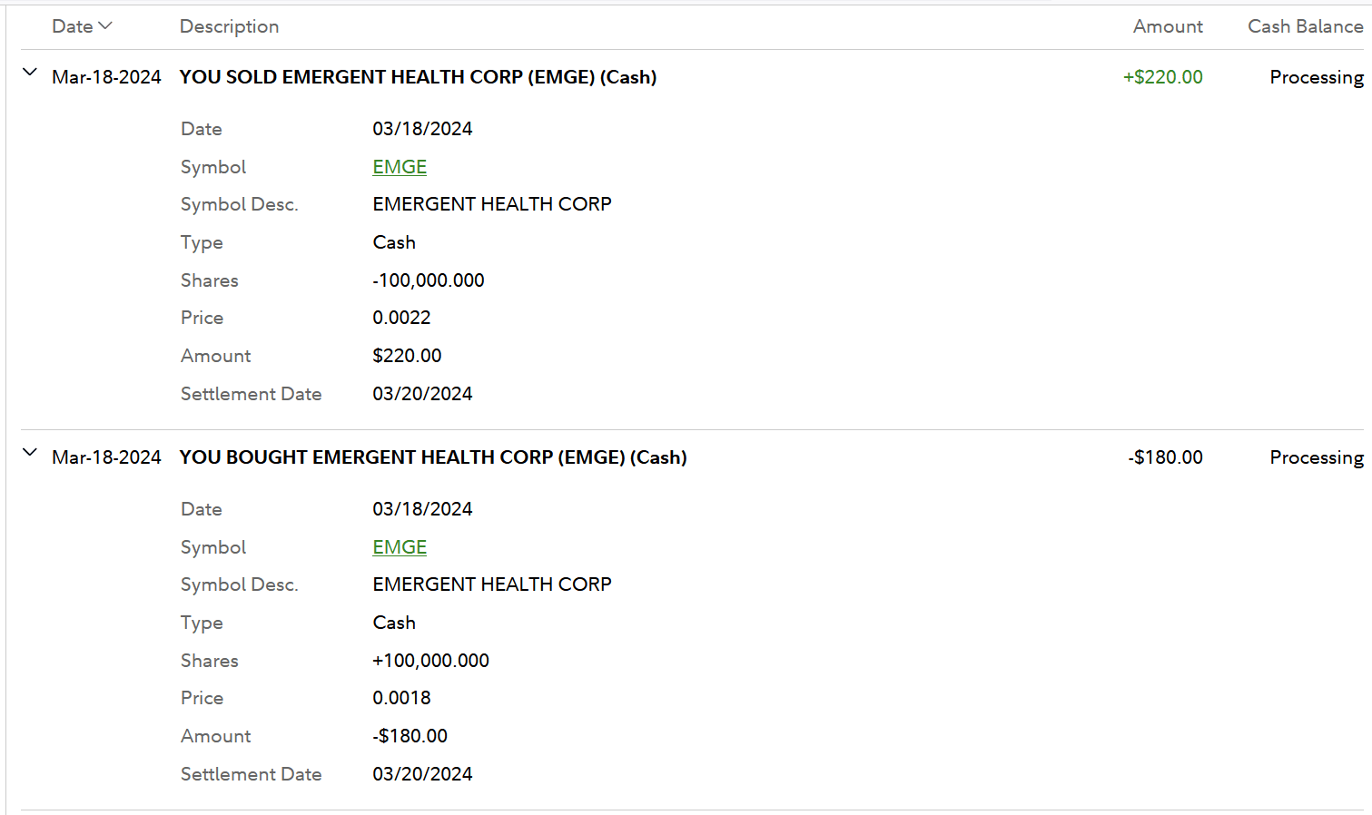The width and height of the screenshot is (1372, 815).
Task: Click the +$220.00 amount in sold row
Action: point(1162,77)
